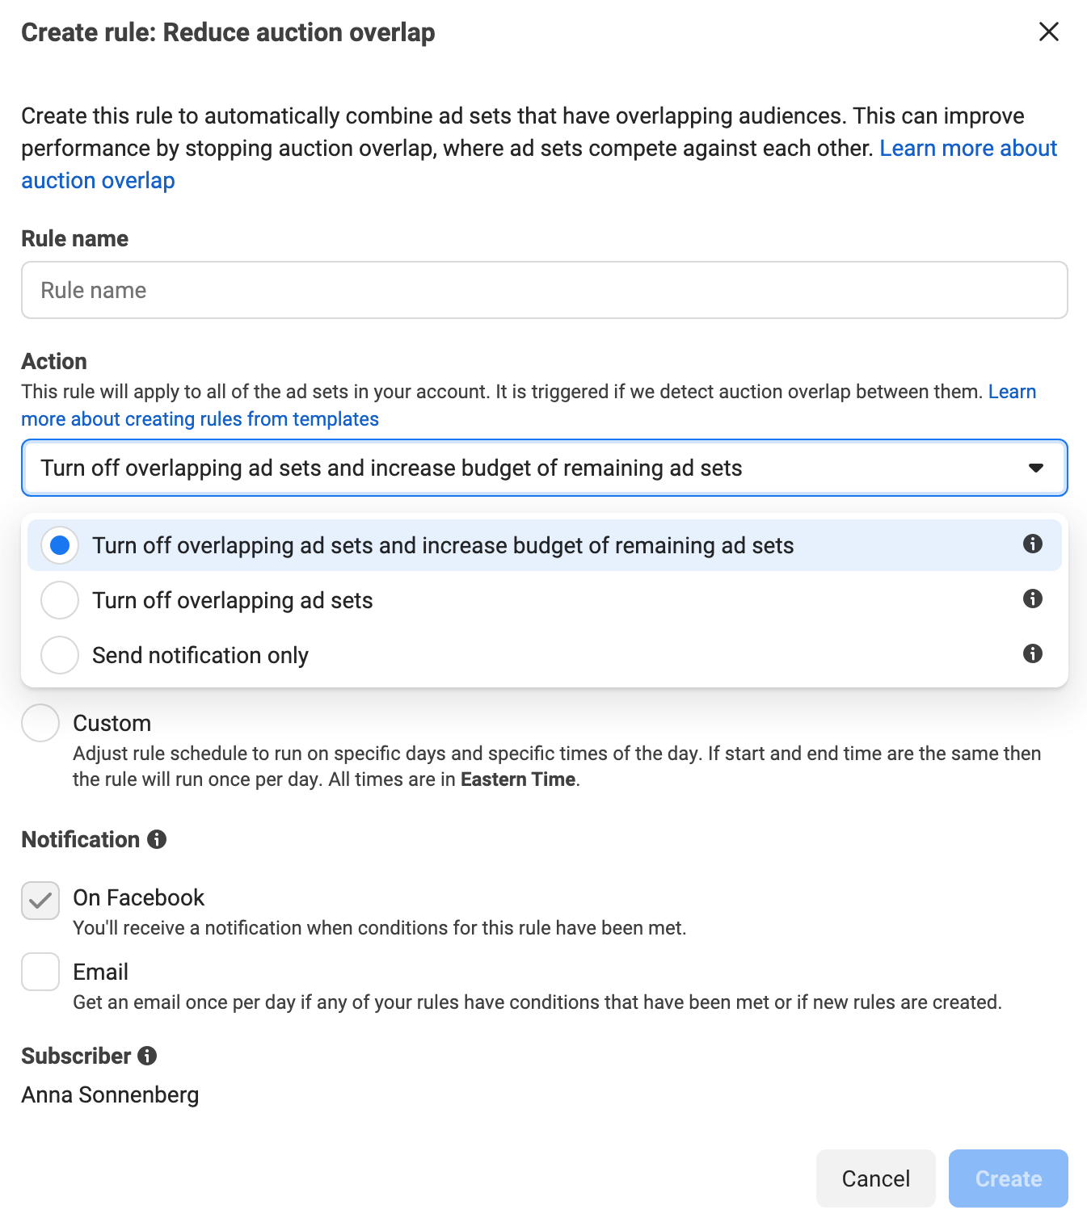1087x1214 pixels.
Task: Collapse the Action dropdown via its arrow
Action: point(1035,468)
